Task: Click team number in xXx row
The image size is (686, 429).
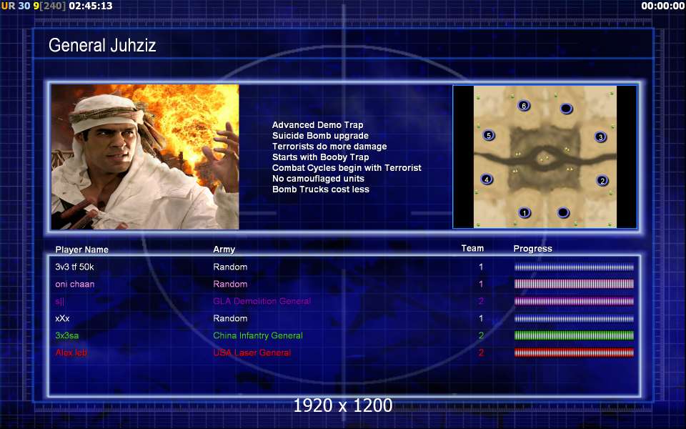Action: click(x=481, y=318)
